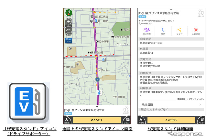The width and height of the screenshot is (207, 140).
Task: Tap the 竹の塚署 police station marker
Action: click(97, 42)
